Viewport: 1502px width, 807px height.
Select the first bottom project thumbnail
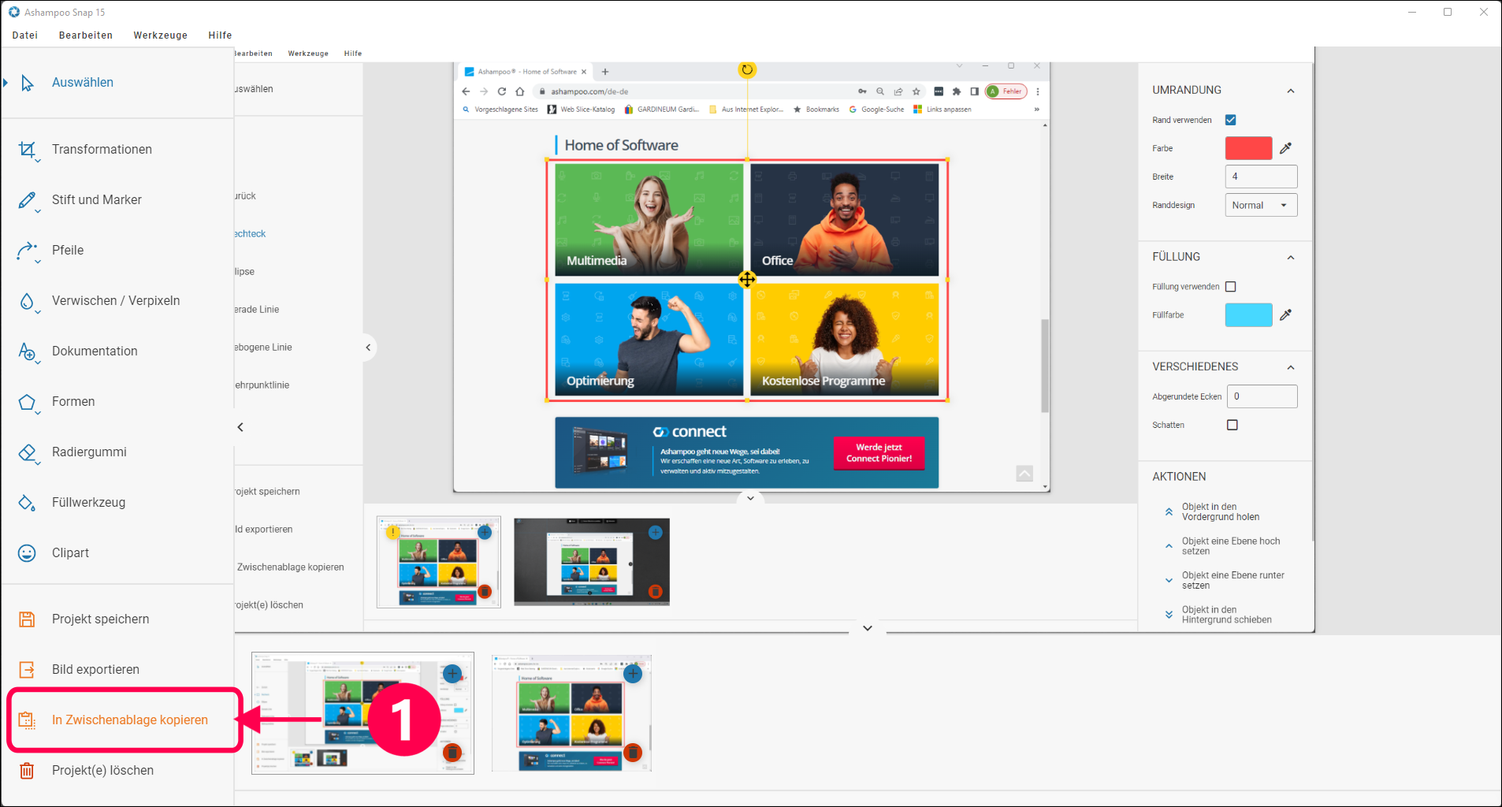point(362,713)
